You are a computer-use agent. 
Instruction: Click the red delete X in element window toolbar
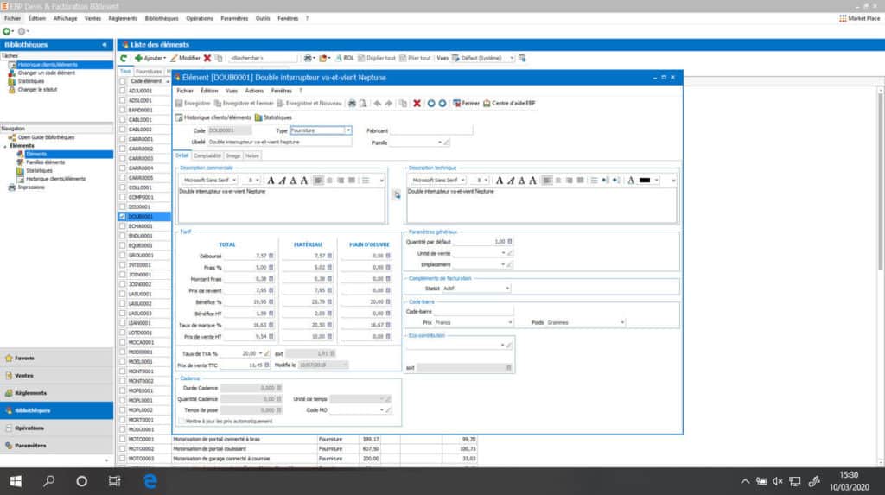[417, 103]
